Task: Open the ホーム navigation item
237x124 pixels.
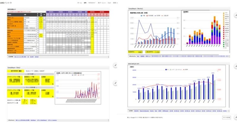Action: pos(79,3)
